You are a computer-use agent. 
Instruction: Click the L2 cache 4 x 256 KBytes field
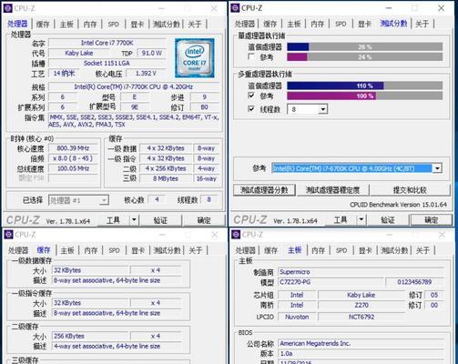point(166,168)
